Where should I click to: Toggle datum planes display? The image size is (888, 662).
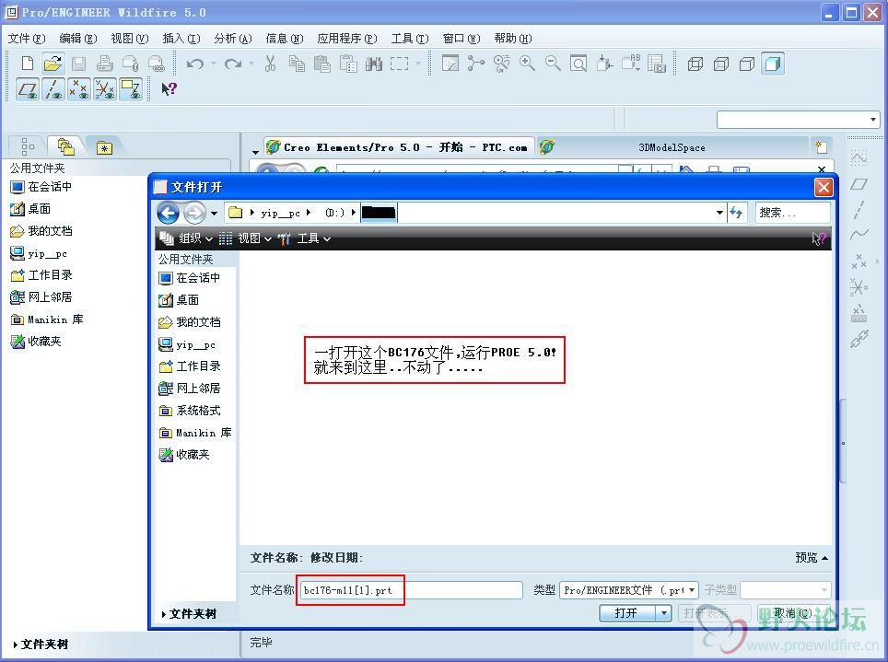pos(28,89)
